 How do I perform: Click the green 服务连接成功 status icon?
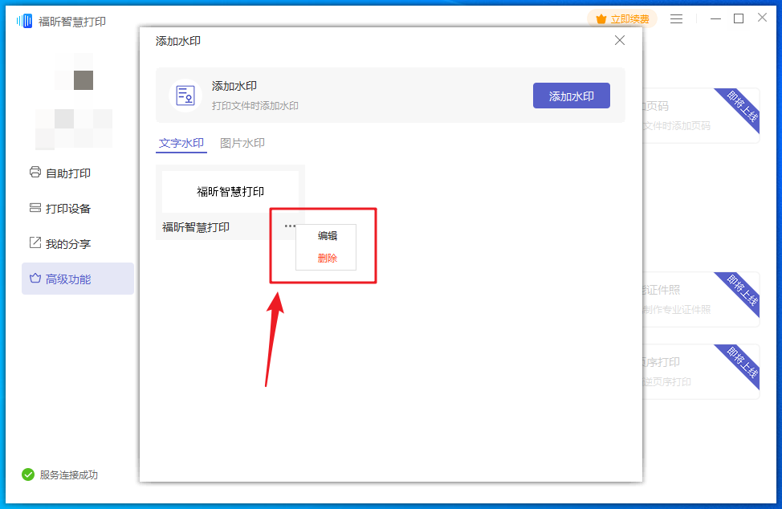28,474
